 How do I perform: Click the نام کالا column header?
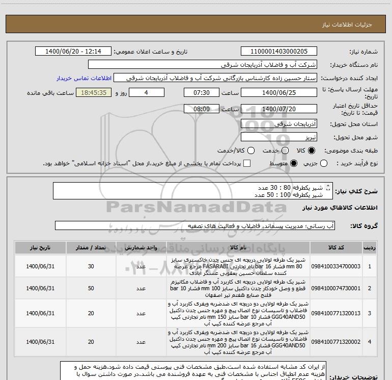238,247
